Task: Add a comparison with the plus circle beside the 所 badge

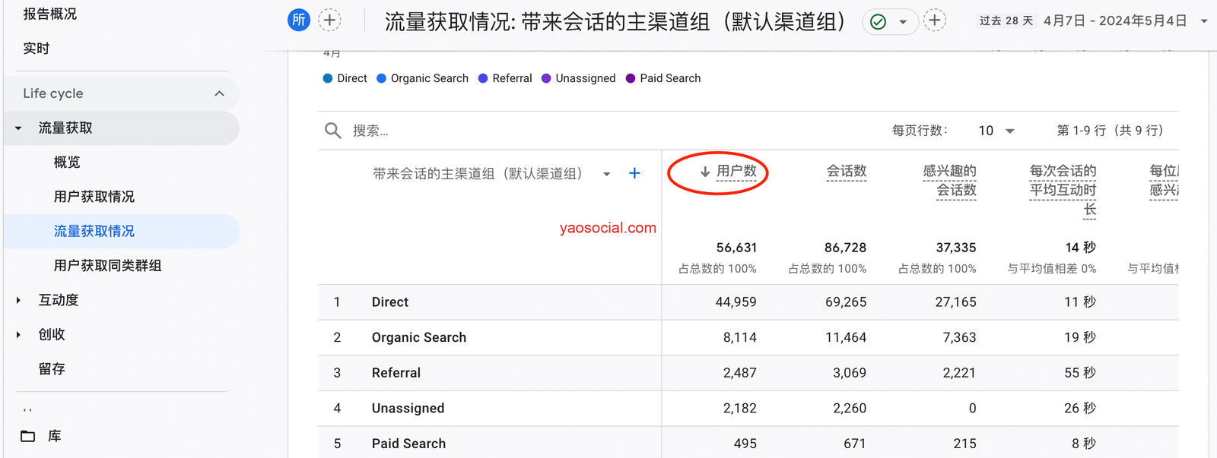Action: (329, 21)
